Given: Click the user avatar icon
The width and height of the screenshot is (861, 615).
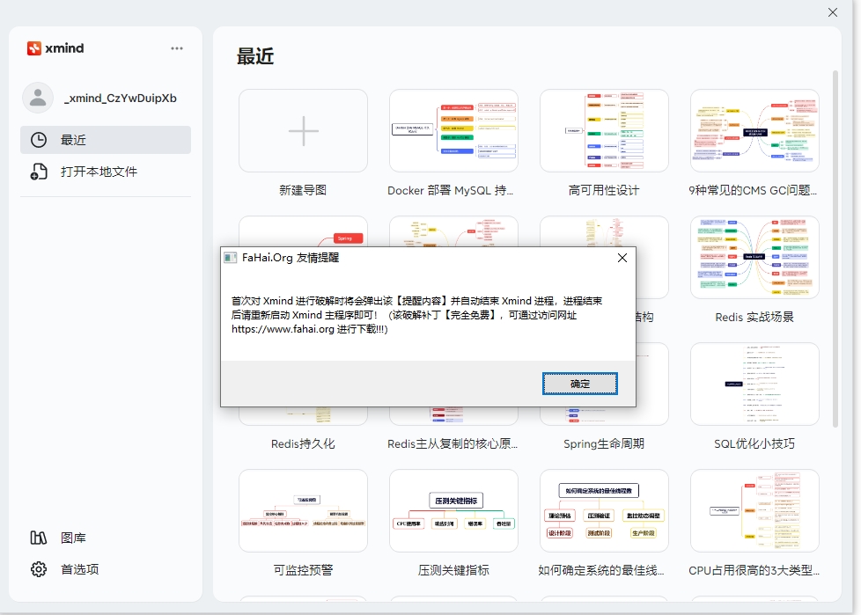Looking at the screenshot, I should click(38, 98).
